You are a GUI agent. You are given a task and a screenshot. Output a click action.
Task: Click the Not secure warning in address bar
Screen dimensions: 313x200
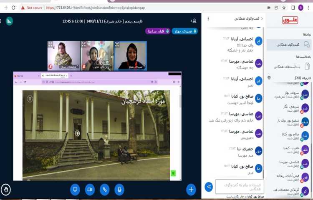pyautogui.click(x=32, y=8)
